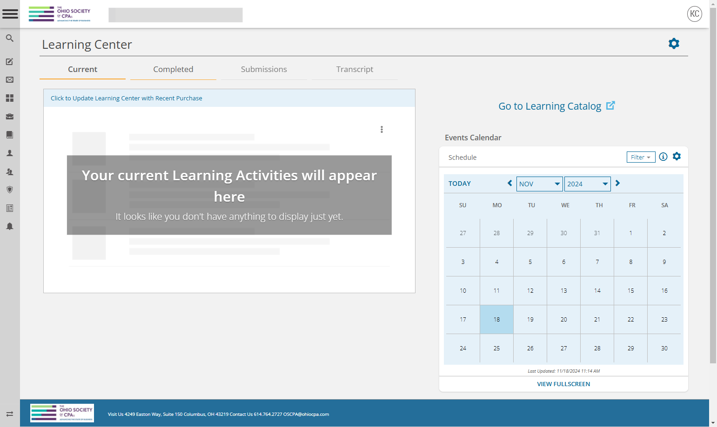Go to previous month arrow
The width and height of the screenshot is (717, 427).
point(510,184)
